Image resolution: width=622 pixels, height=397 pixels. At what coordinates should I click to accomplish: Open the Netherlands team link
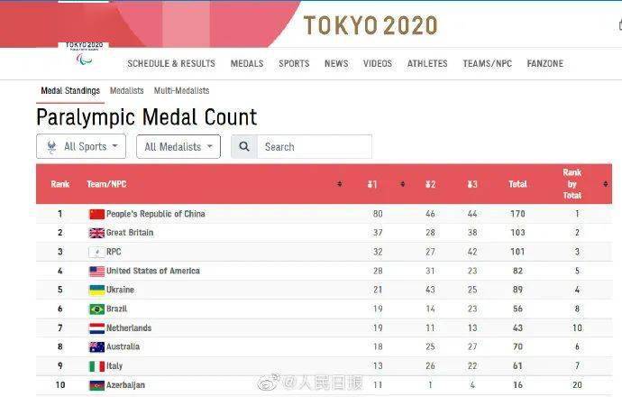[129, 328]
